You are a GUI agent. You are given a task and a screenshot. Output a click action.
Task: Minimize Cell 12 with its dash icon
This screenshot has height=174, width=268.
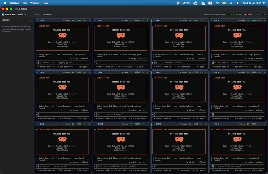tap(212, 124)
